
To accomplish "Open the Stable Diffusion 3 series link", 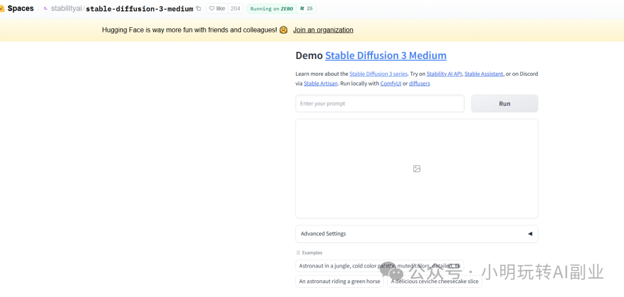I will coord(378,73).
